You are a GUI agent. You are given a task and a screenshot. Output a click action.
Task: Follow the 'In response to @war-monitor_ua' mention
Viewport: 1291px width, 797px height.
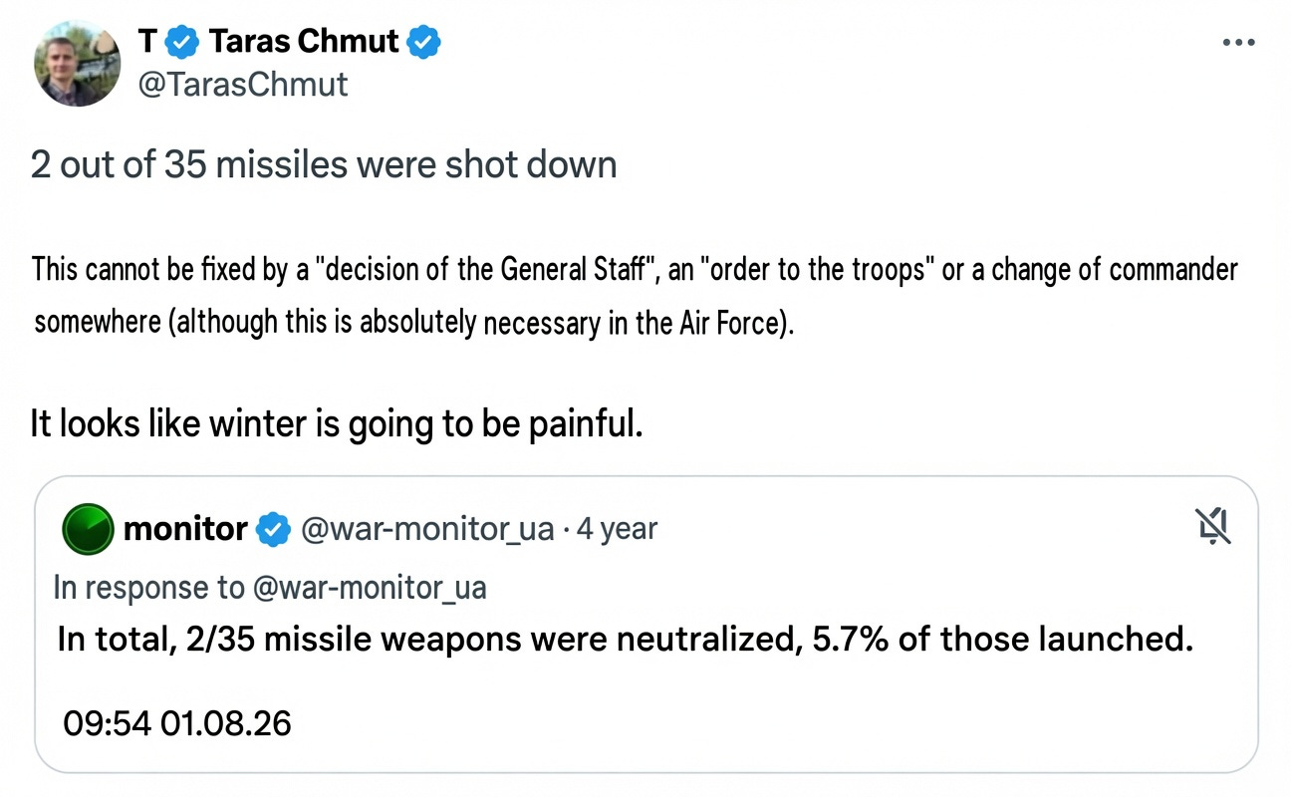[270, 588]
